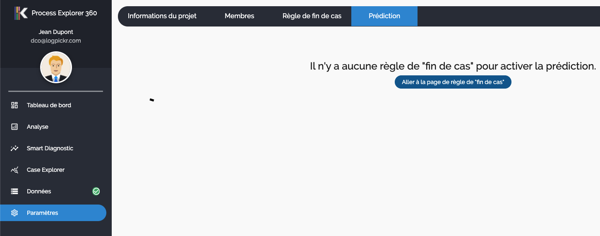Go to the Analyse menu entry
Viewport: 600px width, 236px height.
(38, 127)
